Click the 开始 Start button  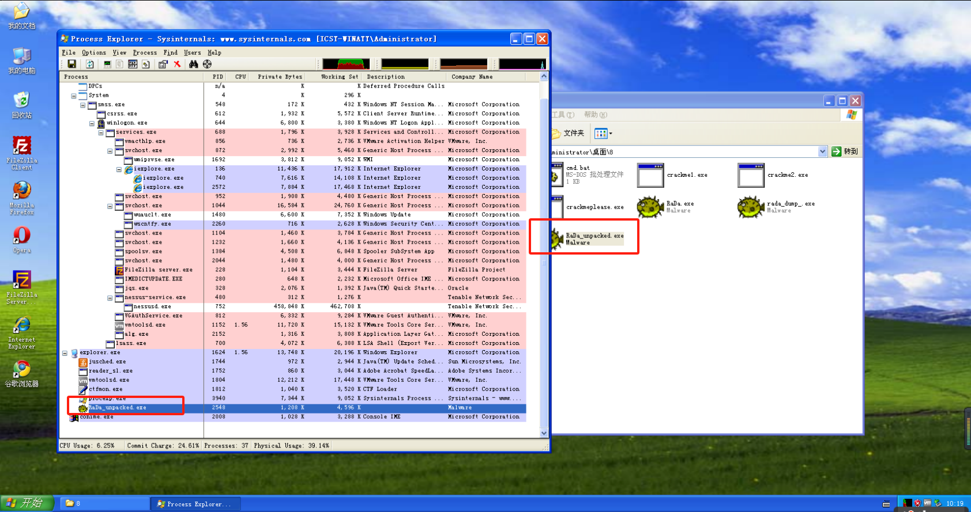click(27, 503)
